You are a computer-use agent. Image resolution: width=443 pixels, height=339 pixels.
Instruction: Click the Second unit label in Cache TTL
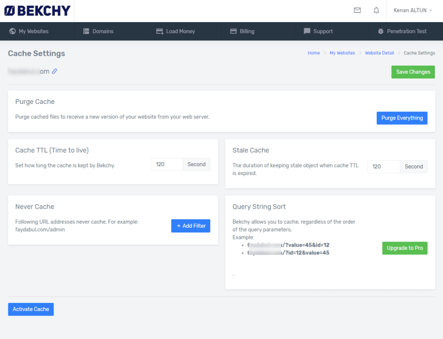tap(197, 164)
